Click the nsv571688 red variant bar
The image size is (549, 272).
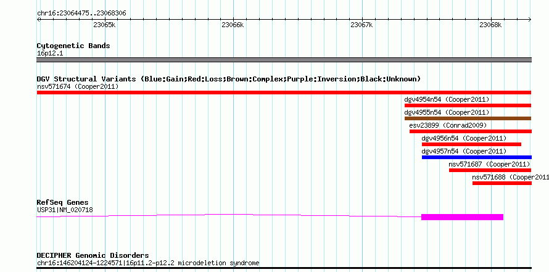click(x=502, y=183)
